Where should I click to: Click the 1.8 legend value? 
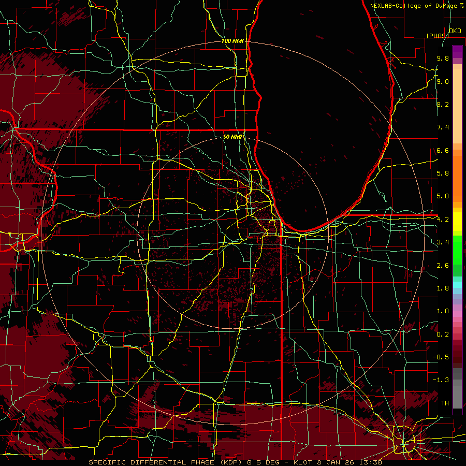point(443,288)
